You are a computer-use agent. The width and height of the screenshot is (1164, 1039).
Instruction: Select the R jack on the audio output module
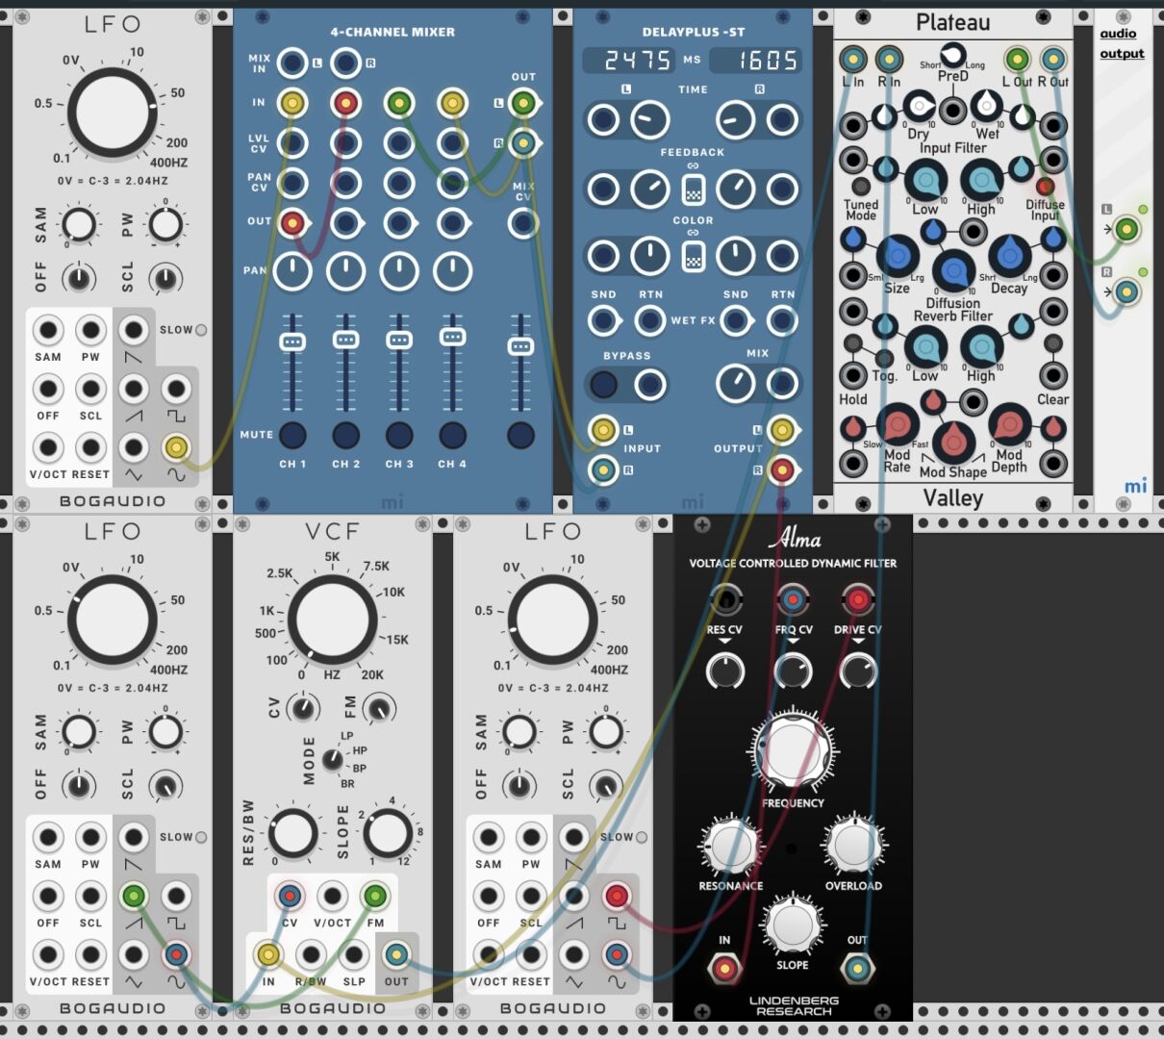coord(1126,291)
